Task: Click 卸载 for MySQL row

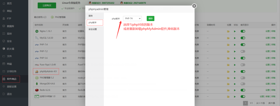Action: click(x=273, y=38)
